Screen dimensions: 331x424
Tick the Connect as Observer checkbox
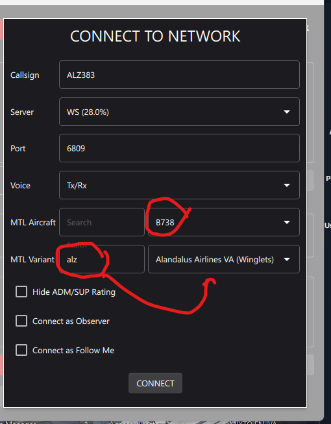click(x=21, y=321)
